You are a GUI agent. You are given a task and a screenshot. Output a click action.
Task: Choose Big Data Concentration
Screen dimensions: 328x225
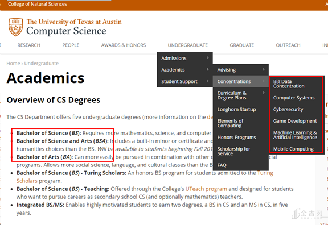click(296, 84)
